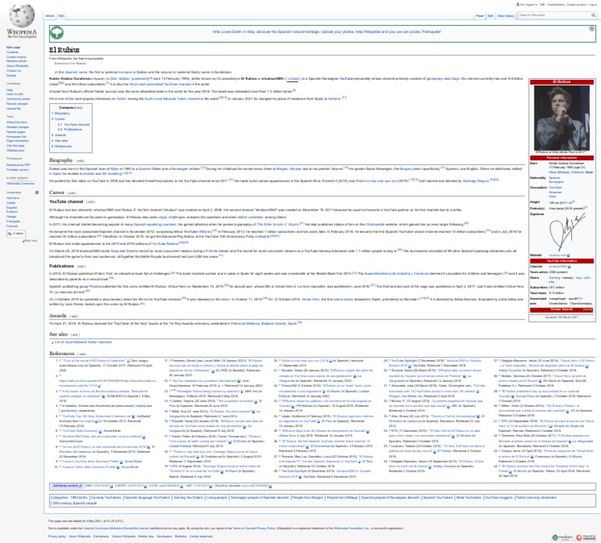Open the Random article sidebar link

[x=16, y=62]
